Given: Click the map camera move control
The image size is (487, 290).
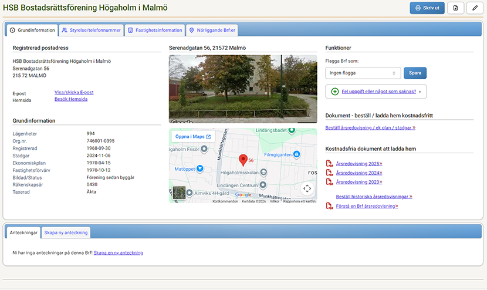Looking at the screenshot, I should (307, 188).
